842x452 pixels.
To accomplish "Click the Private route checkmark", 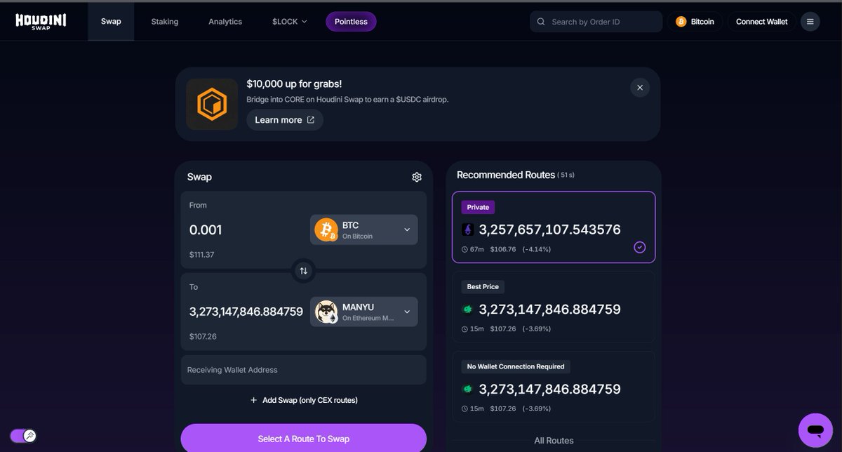I will pyautogui.click(x=639, y=247).
